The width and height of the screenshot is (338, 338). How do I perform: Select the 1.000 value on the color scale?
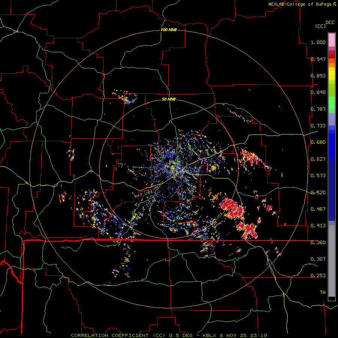pos(318,42)
